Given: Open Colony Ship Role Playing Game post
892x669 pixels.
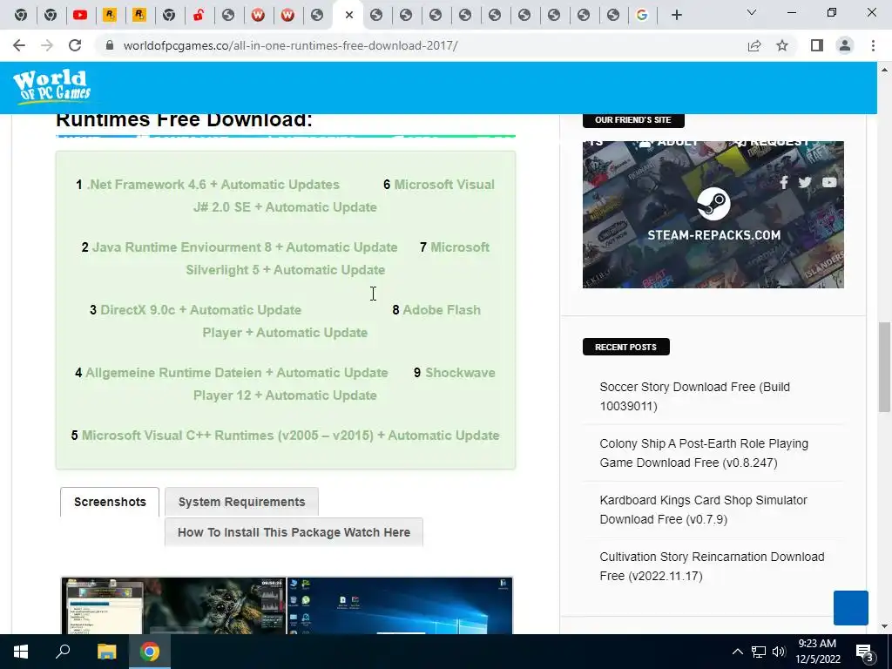Looking at the screenshot, I should [x=704, y=453].
